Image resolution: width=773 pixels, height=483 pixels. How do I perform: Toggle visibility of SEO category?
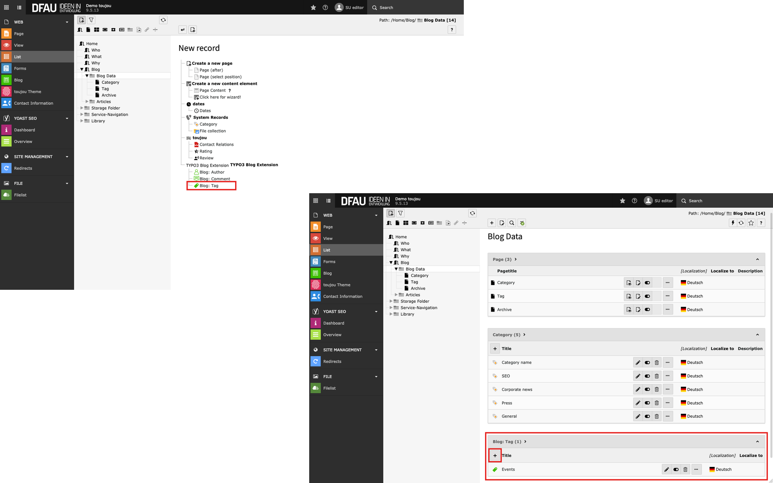point(647,376)
